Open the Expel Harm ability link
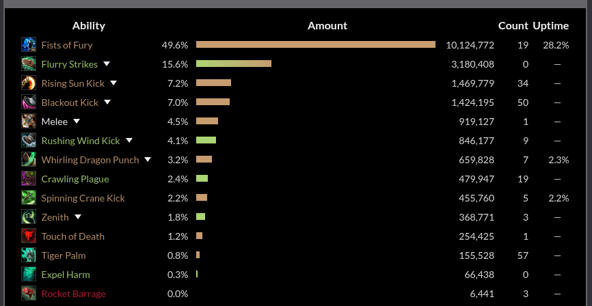The image size is (592, 306). pyautogui.click(x=66, y=275)
